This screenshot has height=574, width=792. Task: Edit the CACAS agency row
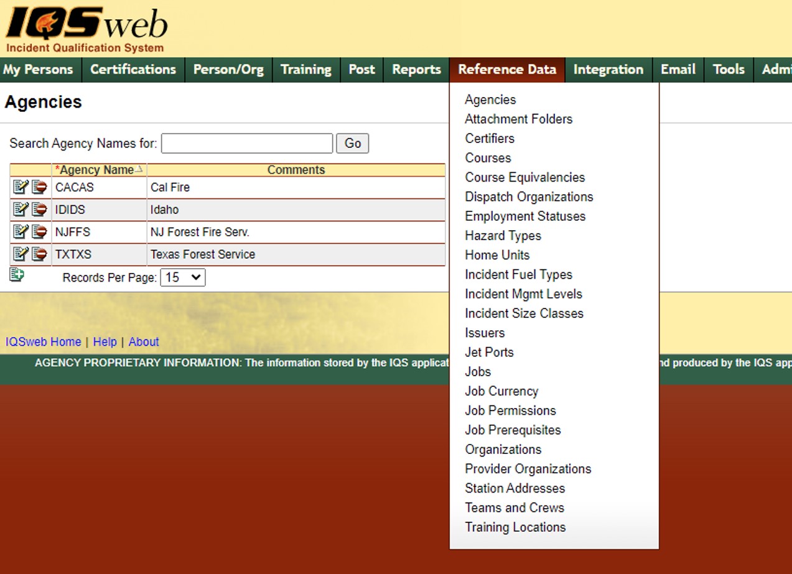pos(21,187)
